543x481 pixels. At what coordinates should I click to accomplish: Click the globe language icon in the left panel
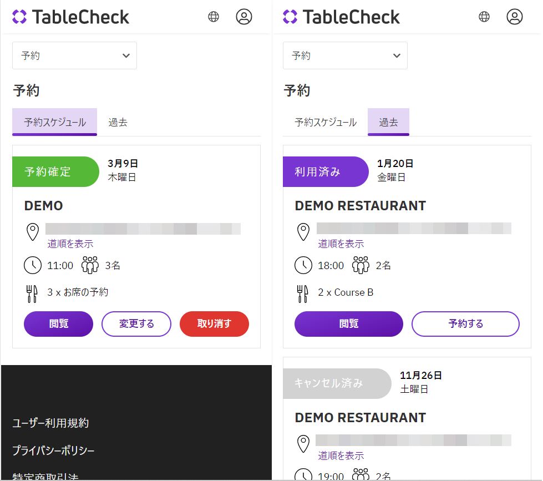coord(213,17)
